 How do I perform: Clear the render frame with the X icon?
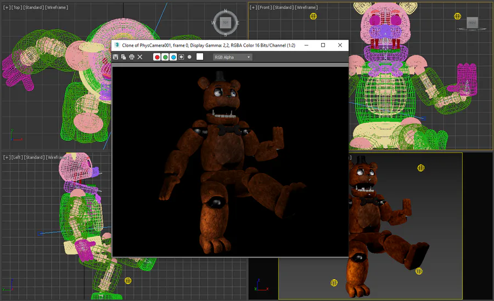click(x=140, y=57)
